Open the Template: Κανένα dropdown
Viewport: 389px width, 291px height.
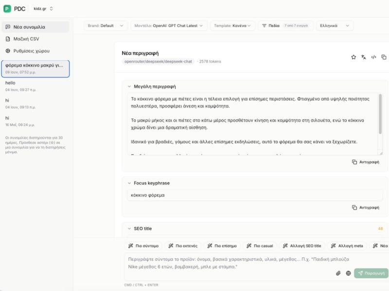click(232, 26)
